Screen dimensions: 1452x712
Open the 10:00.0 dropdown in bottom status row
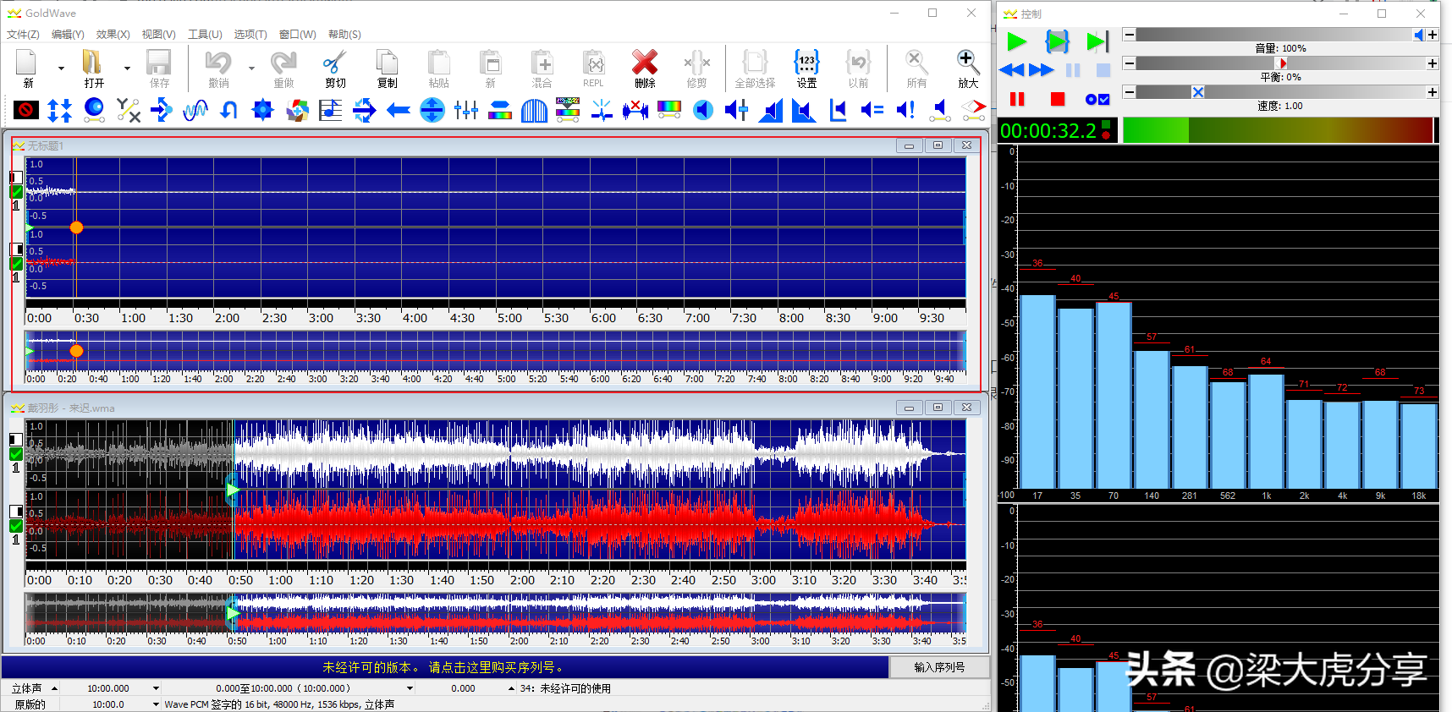point(156,704)
